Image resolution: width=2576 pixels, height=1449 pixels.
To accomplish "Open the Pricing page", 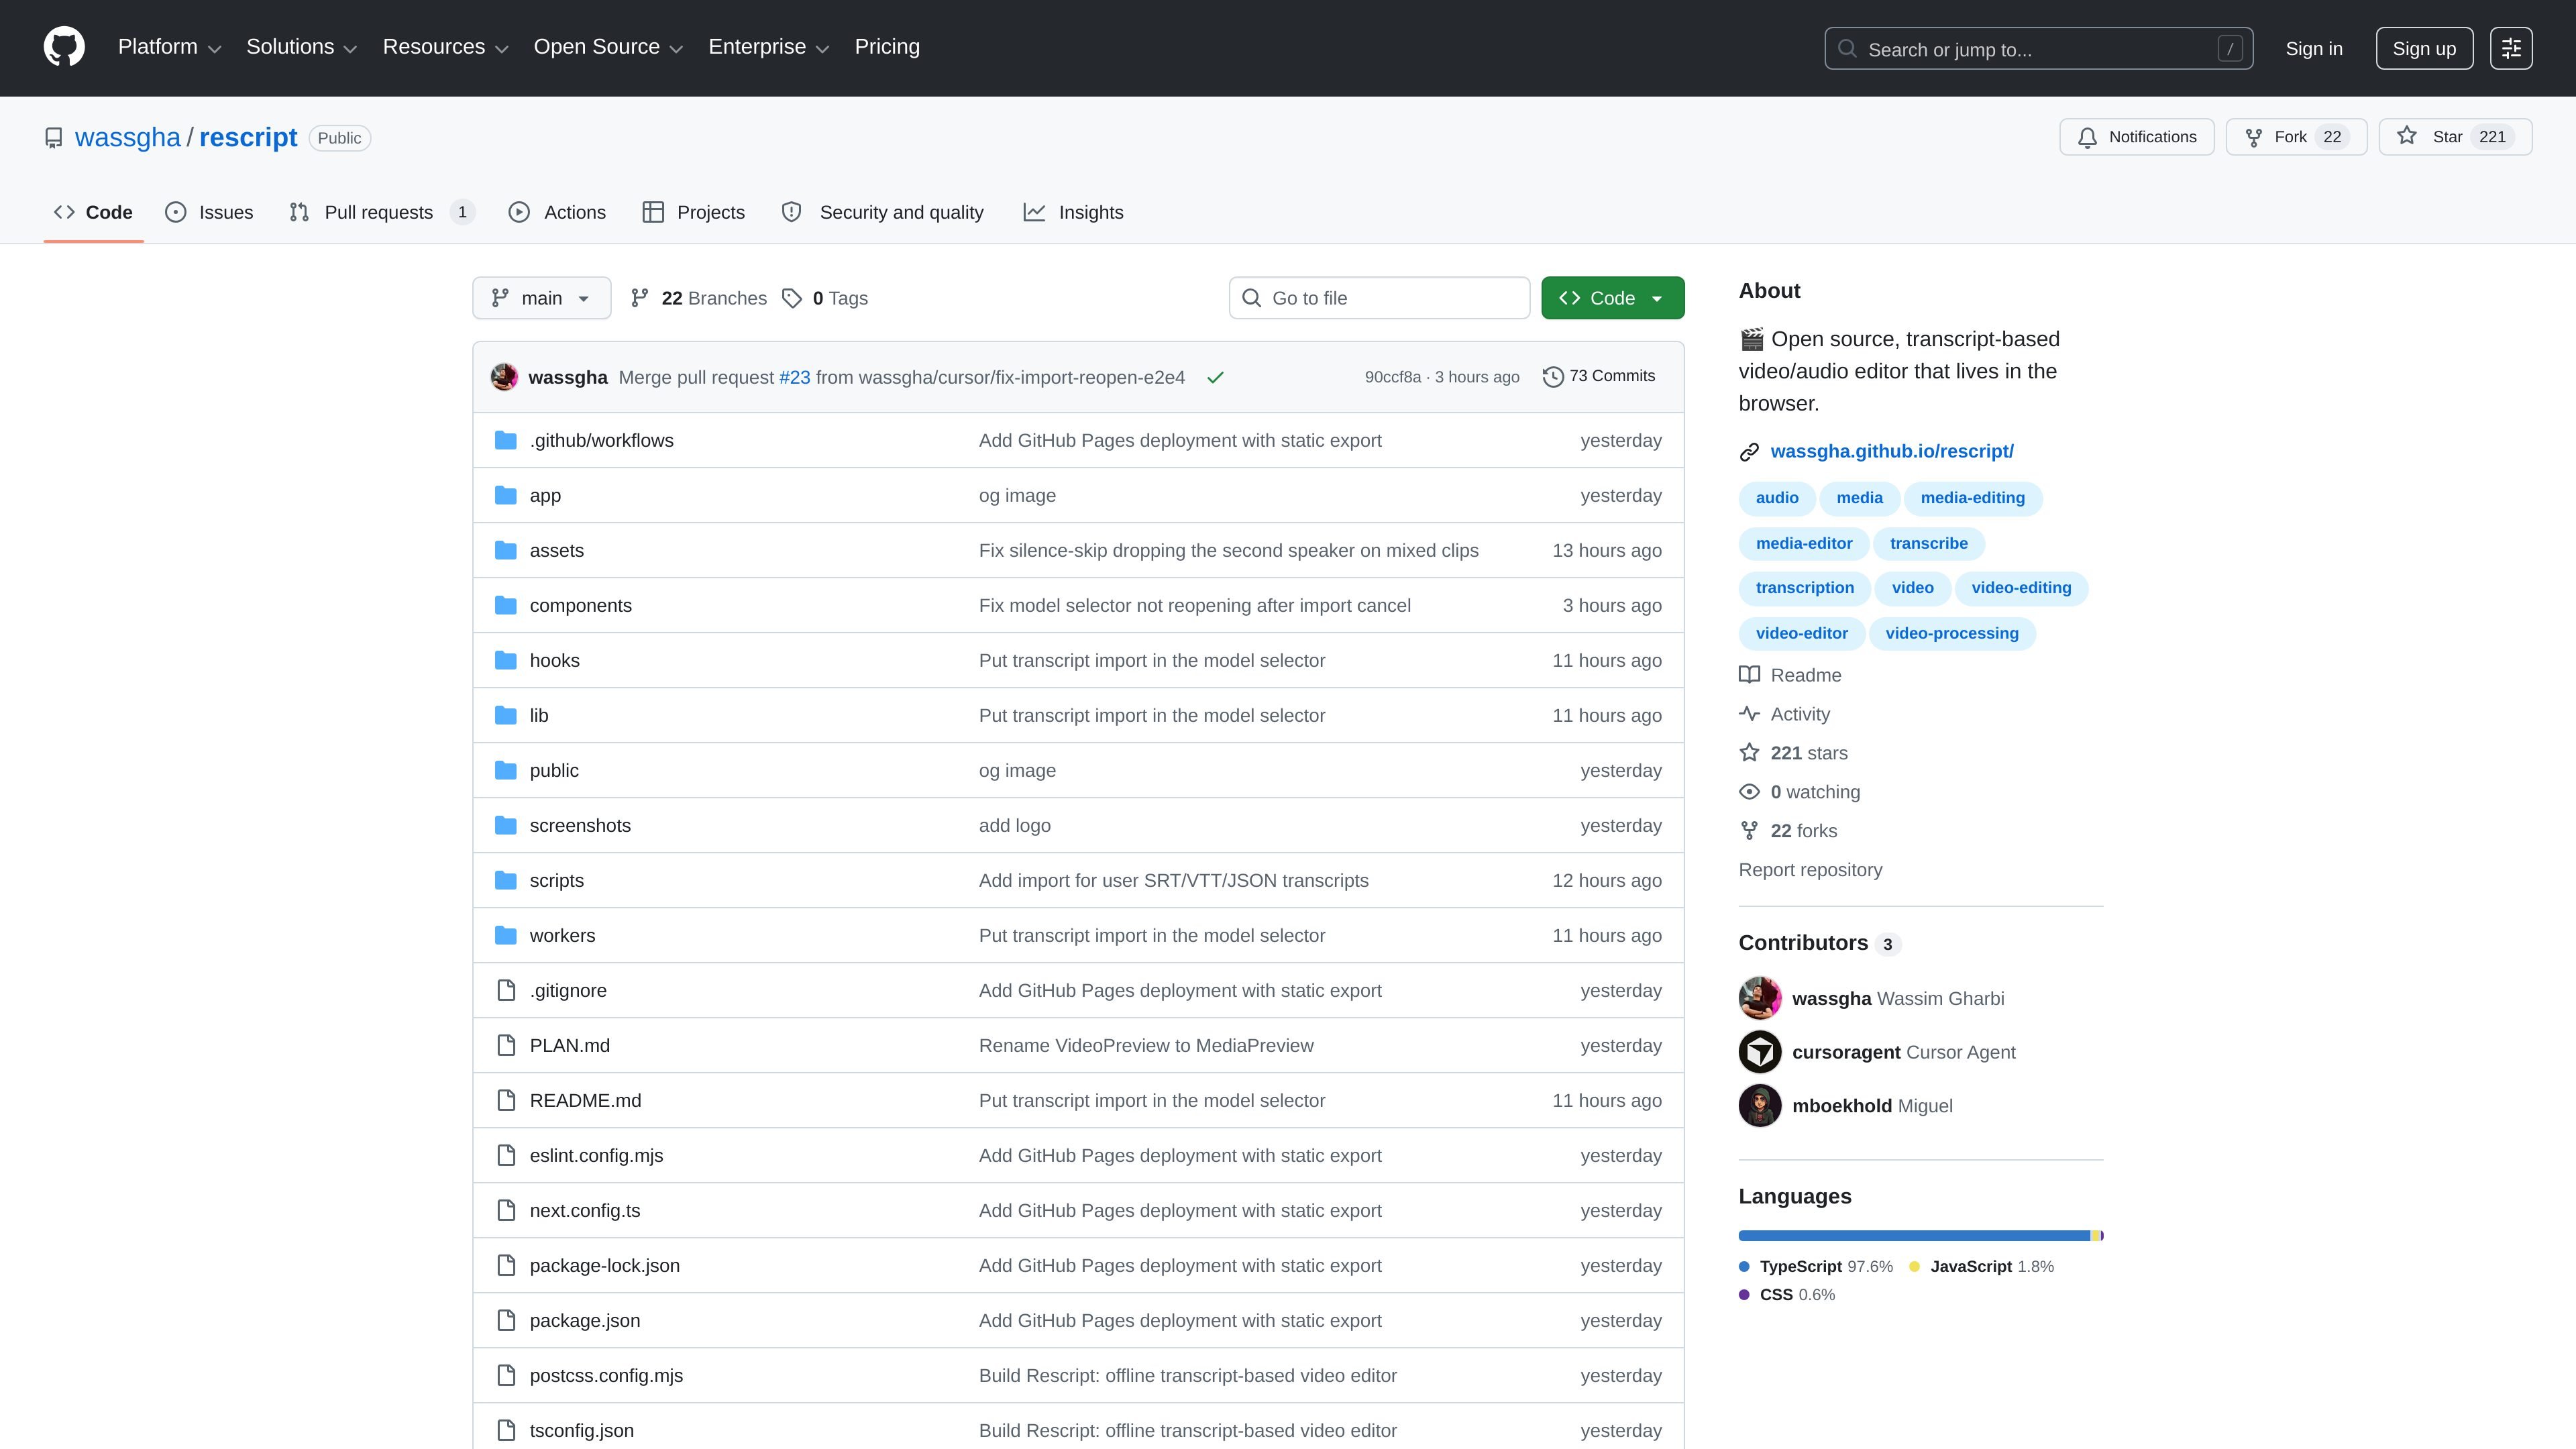I will (x=887, y=47).
